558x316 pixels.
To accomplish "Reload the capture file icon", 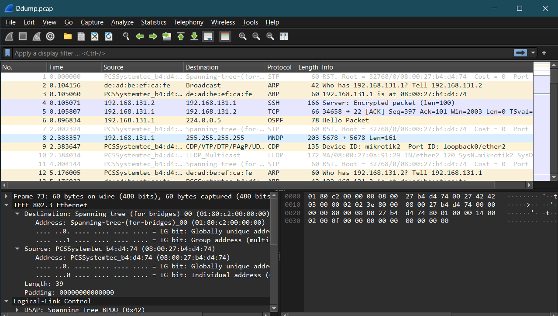I will coord(109,36).
